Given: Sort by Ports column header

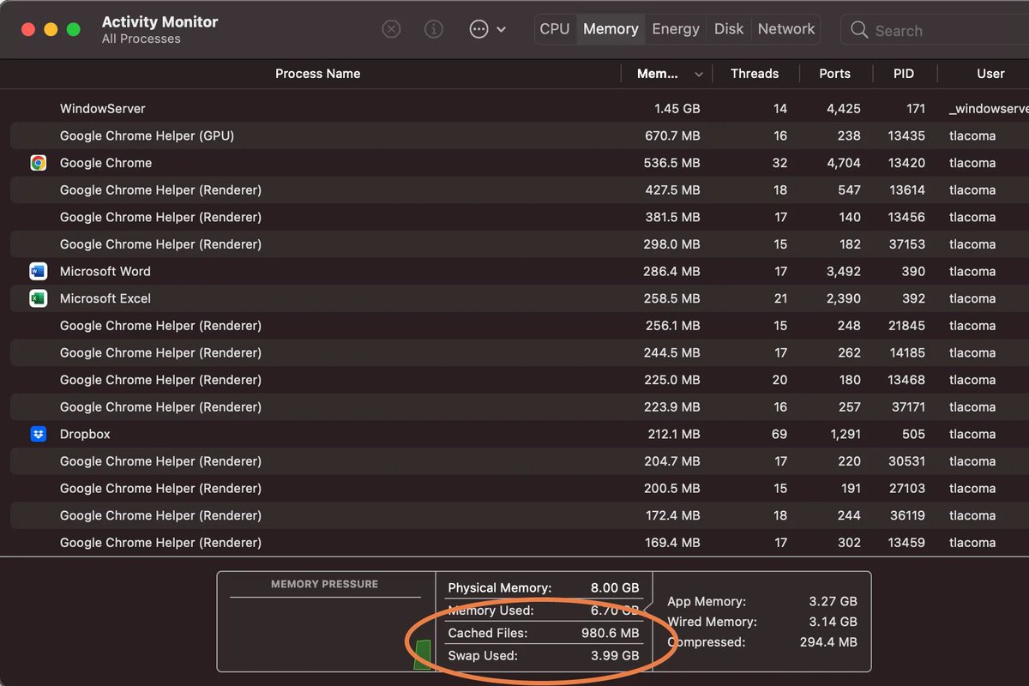Looking at the screenshot, I should point(834,74).
